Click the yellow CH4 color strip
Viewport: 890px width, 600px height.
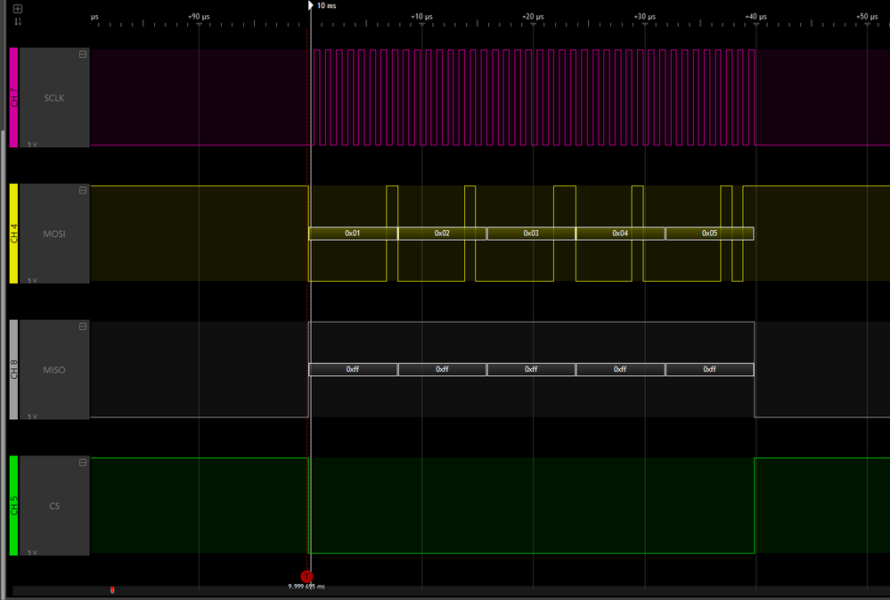click(x=12, y=234)
